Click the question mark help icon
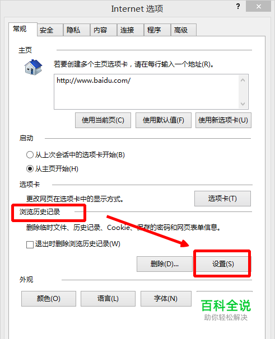The image size is (275, 339). (238, 6)
